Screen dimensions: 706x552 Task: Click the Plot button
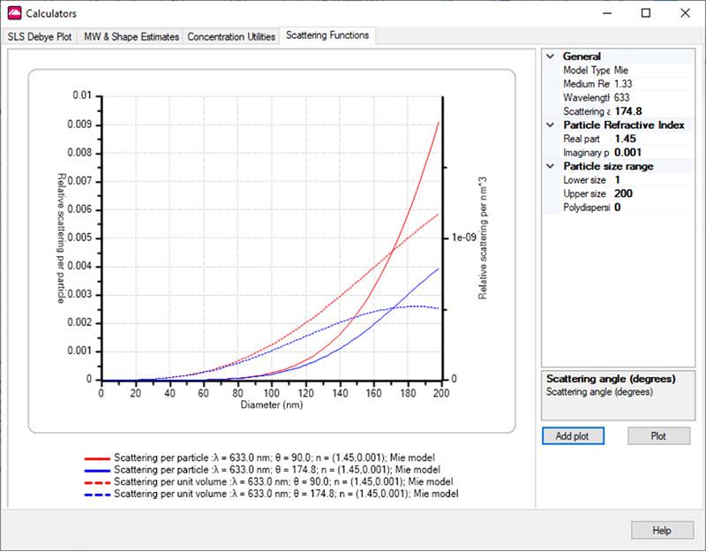pyautogui.click(x=658, y=436)
